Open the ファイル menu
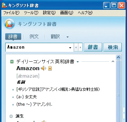This screenshot has width=127, height=122. click(11, 13)
